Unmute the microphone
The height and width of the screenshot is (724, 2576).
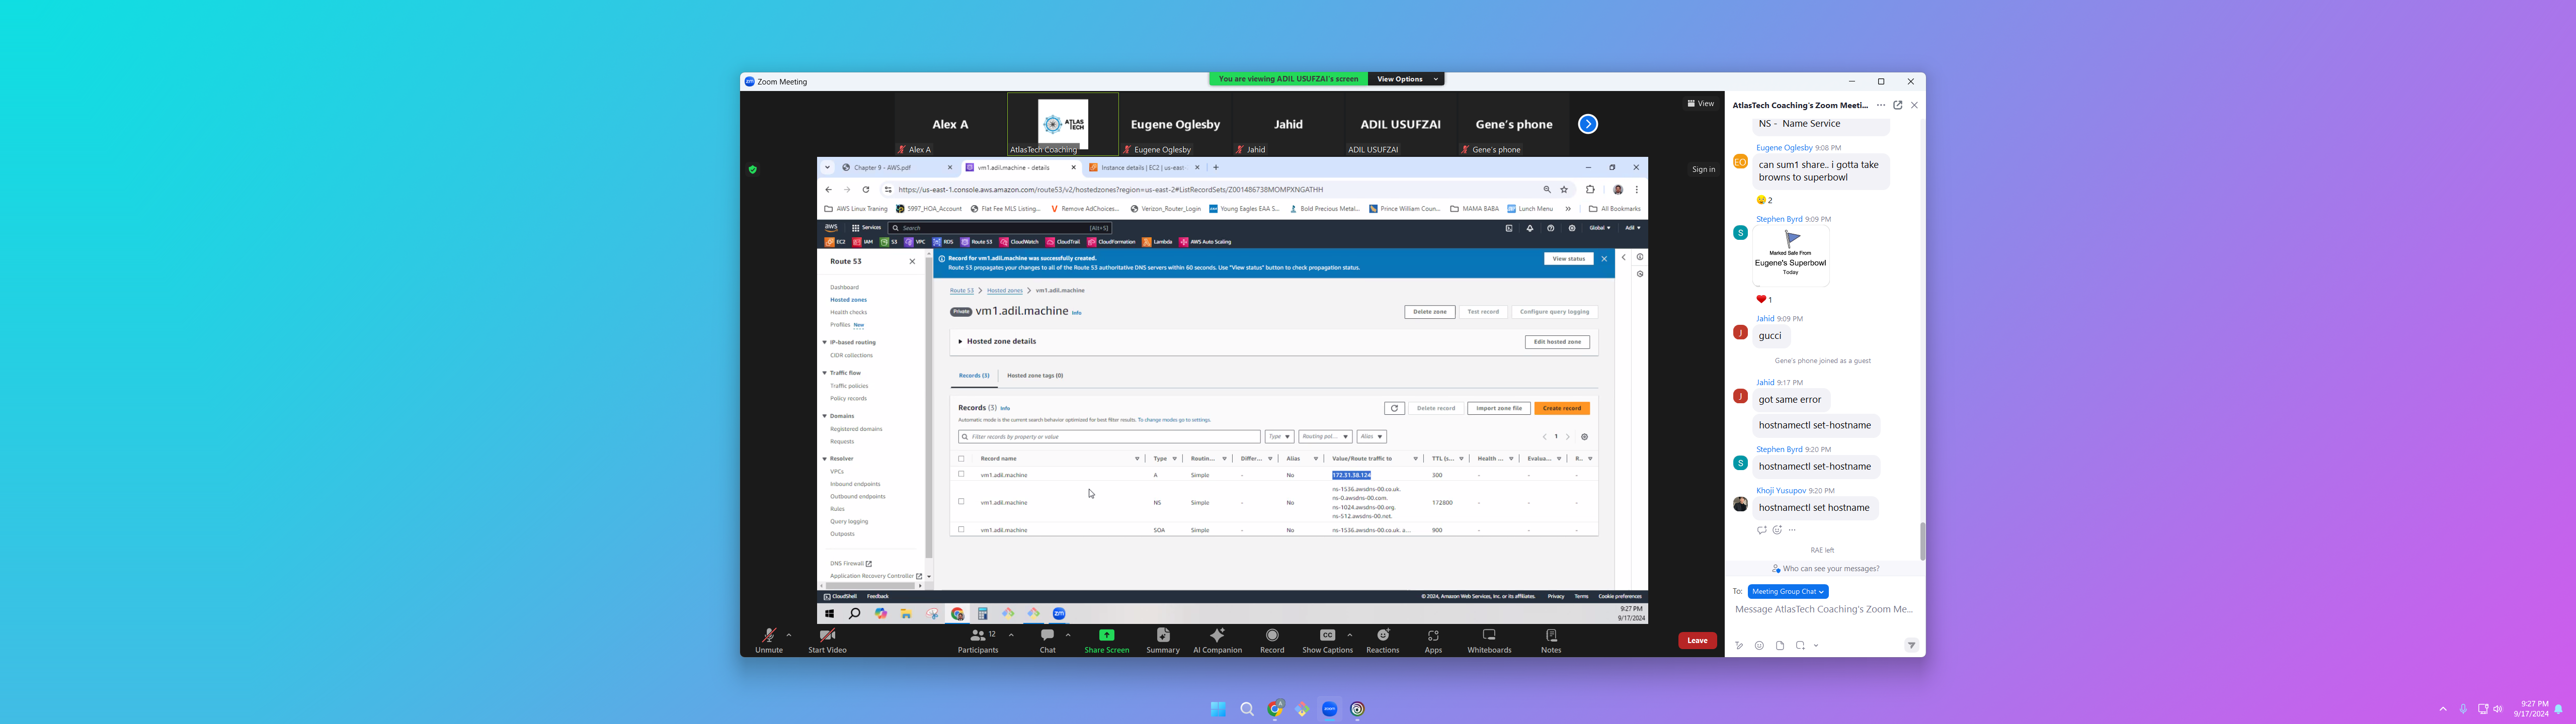768,636
